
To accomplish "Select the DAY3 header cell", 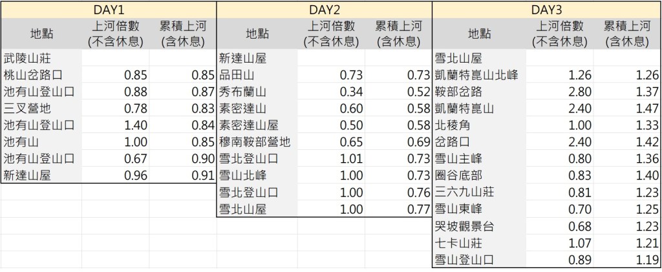I will point(546,10).
